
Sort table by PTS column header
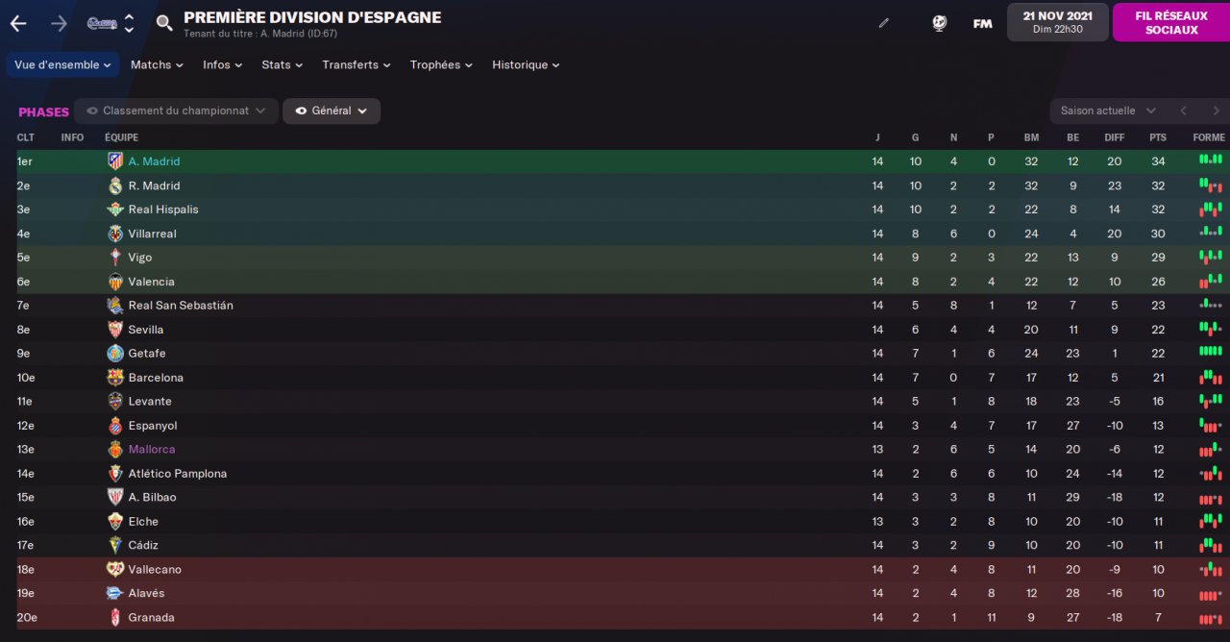click(1158, 137)
